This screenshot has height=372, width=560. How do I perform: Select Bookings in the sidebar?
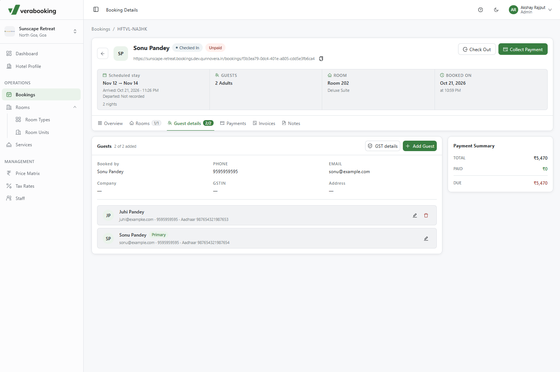(x=41, y=94)
